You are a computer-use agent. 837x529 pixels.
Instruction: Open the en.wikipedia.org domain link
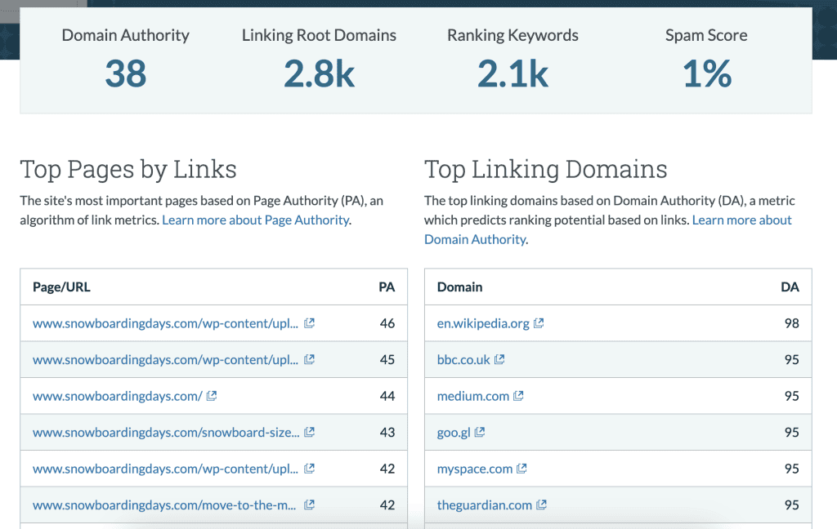[x=483, y=324]
